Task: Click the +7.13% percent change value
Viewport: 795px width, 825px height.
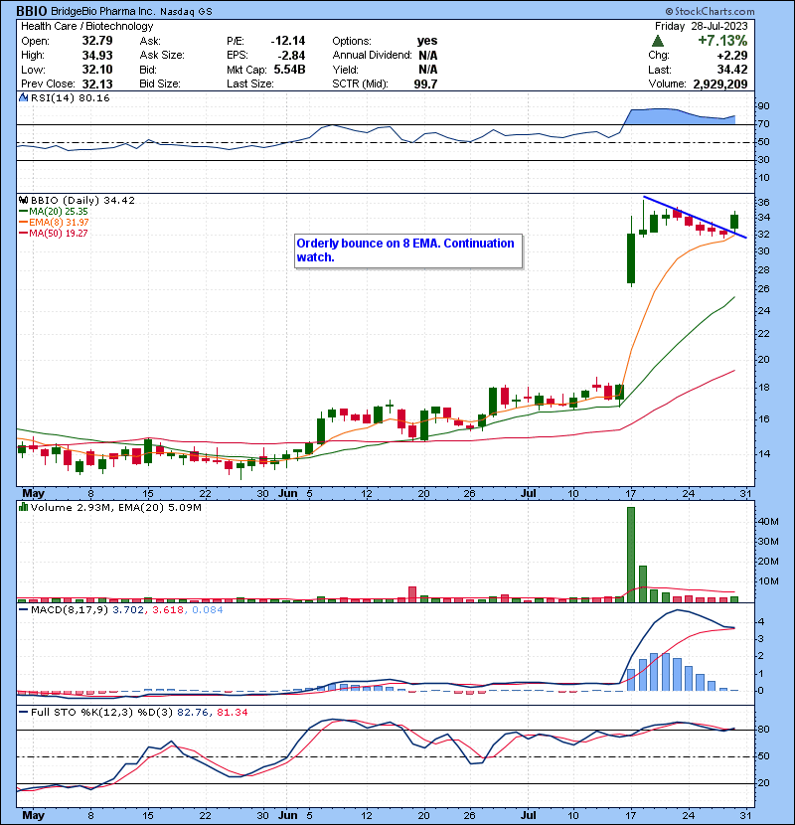Action: (722, 41)
